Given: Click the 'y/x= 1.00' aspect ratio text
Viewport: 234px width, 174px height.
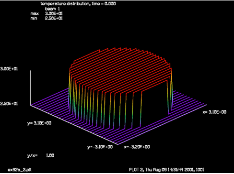Looking at the screenshot, I should click(41, 155).
